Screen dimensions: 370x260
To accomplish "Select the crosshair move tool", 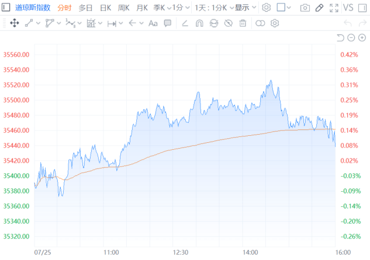I will tap(14, 23).
